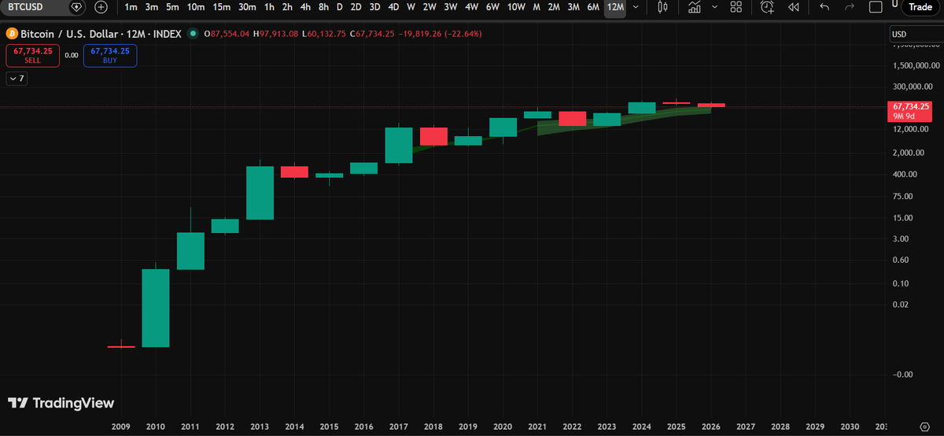Switch to weekly W interval
This screenshot has height=436, width=944.
point(411,7)
